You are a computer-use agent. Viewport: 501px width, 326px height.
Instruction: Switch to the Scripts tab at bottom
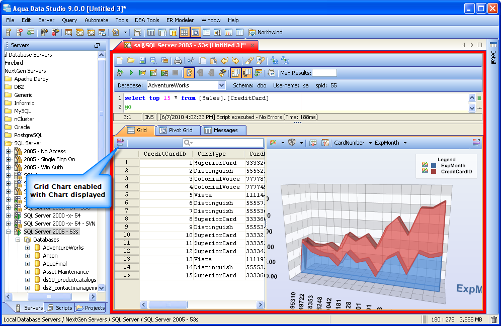point(60,308)
